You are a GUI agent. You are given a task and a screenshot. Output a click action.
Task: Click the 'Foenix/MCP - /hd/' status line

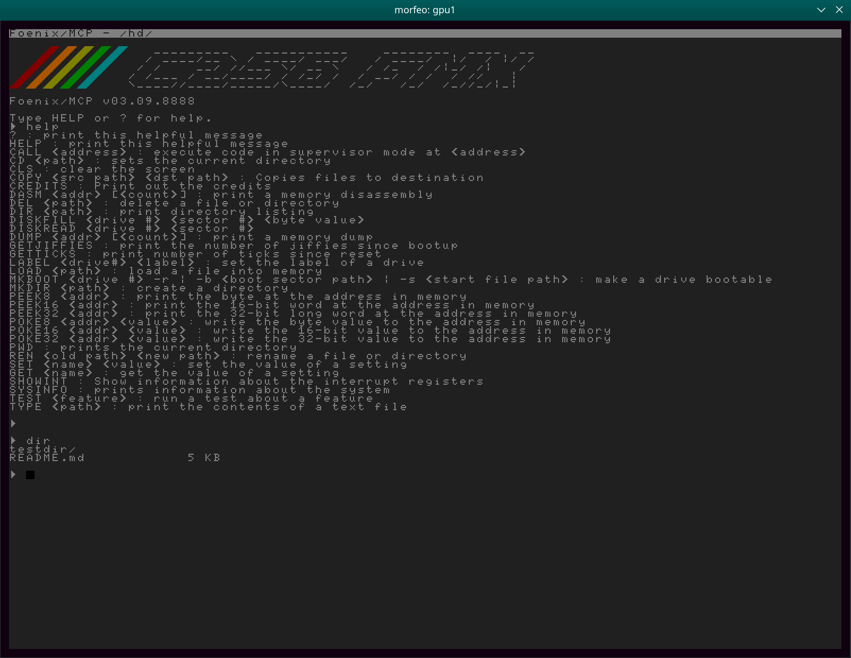pos(425,33)
